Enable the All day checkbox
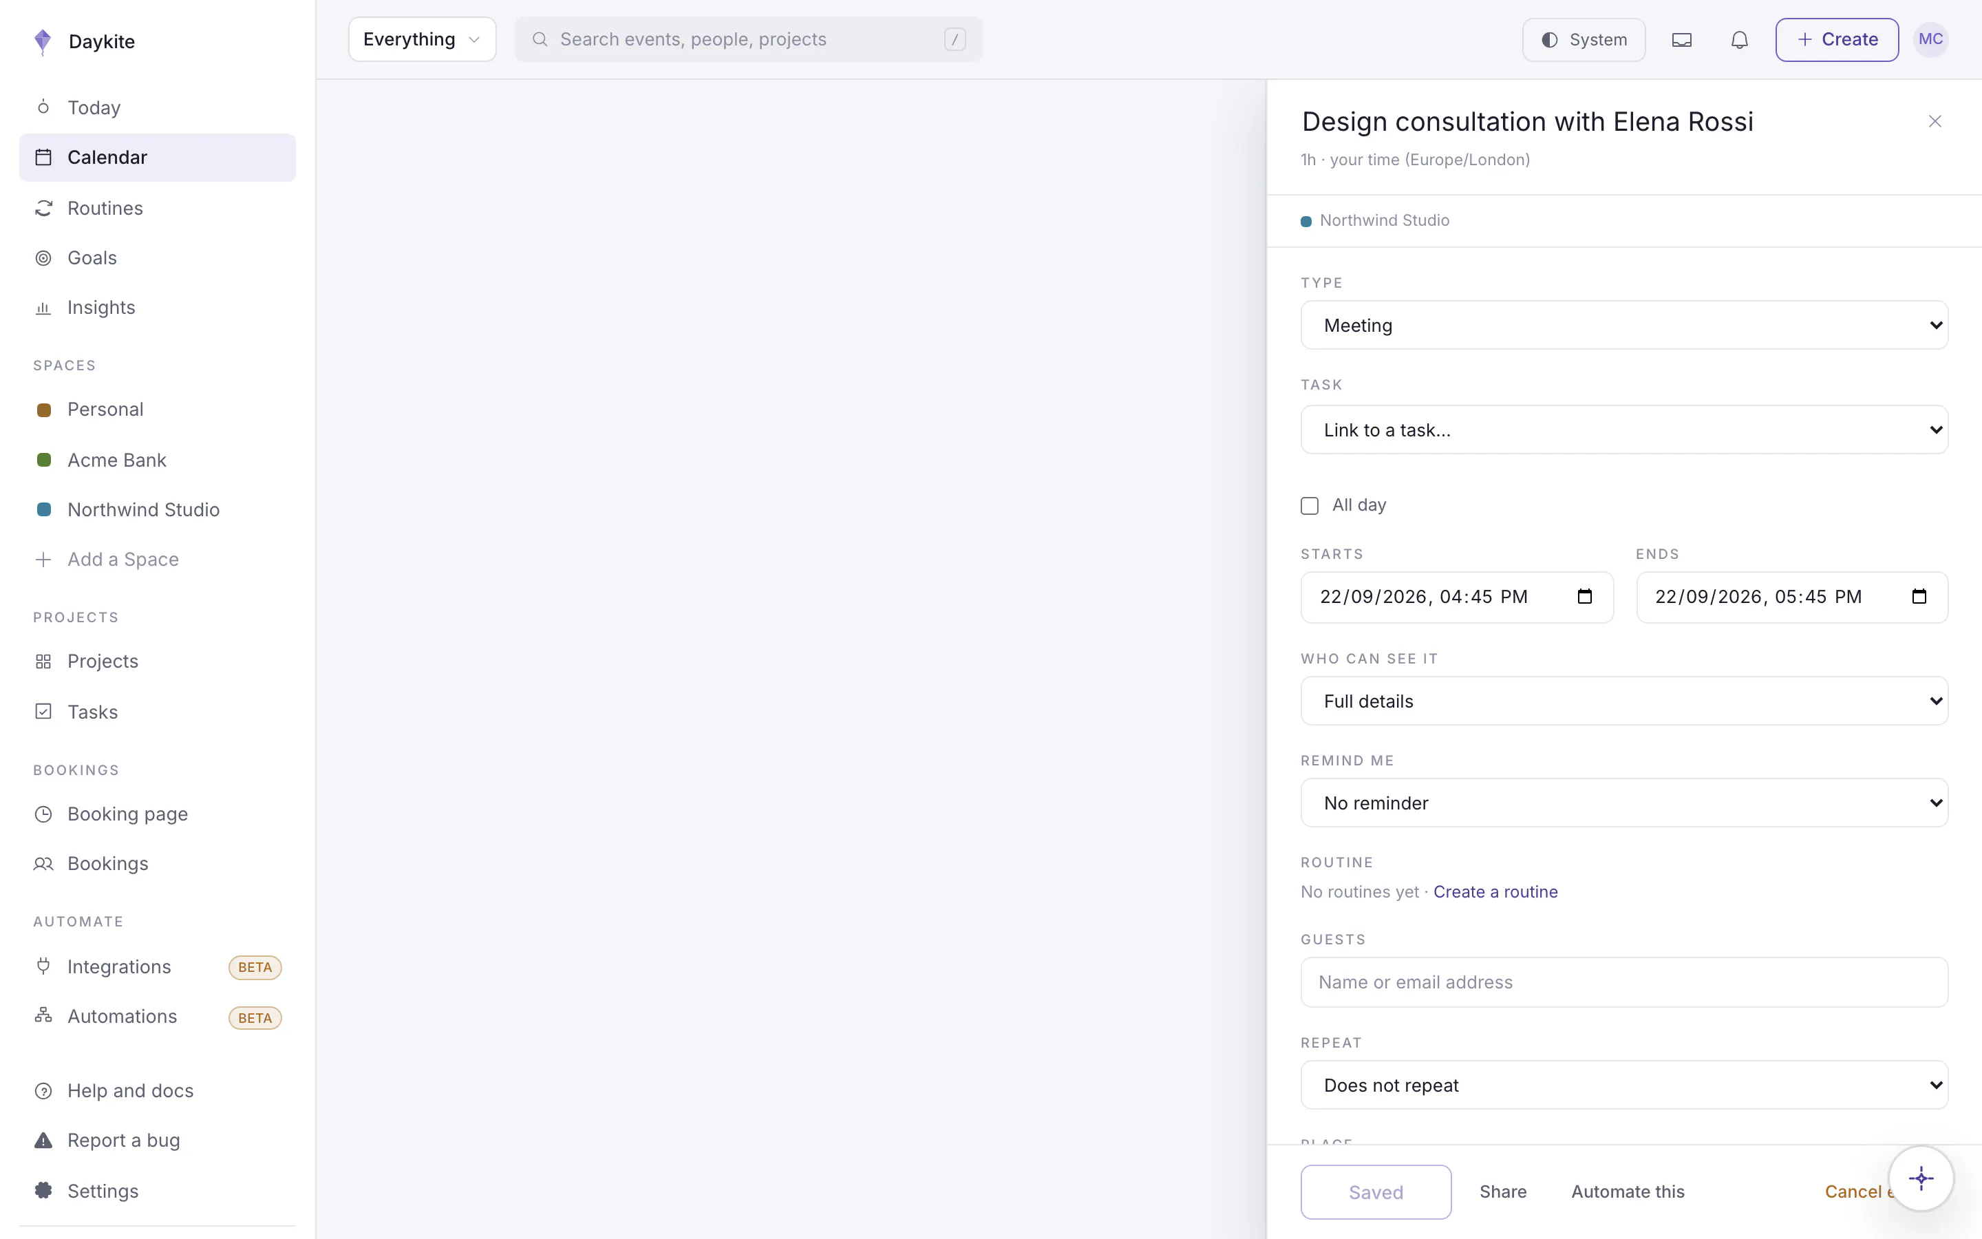This screenshot has height=1239, width=1982. (1310, 506)
